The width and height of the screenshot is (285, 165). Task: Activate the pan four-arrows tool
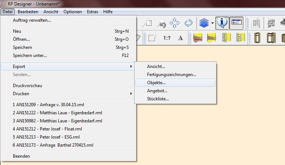coord(174,23)
